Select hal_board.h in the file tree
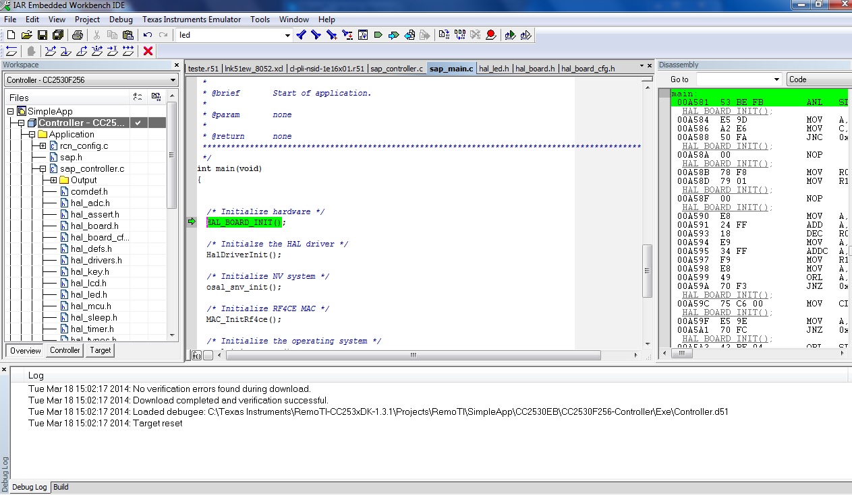Screen dimensions: 852x495 (94, 226)
